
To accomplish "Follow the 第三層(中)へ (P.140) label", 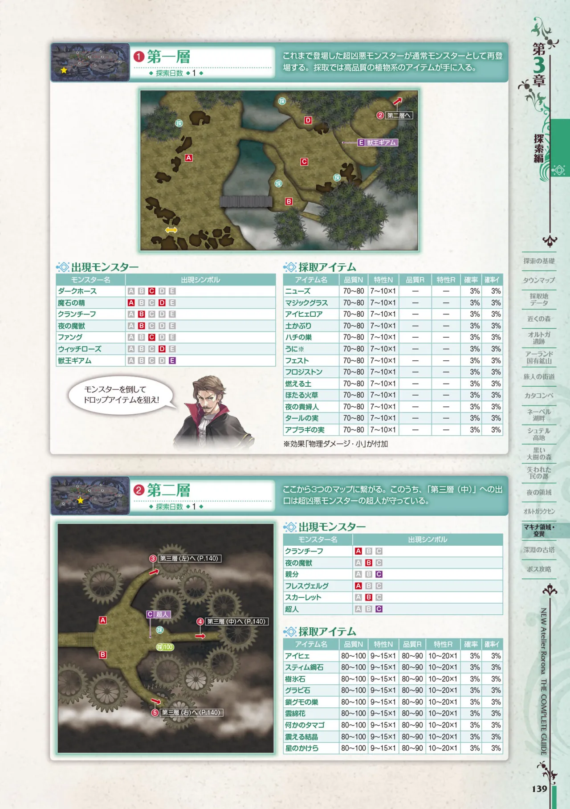I will coord(236,621).
